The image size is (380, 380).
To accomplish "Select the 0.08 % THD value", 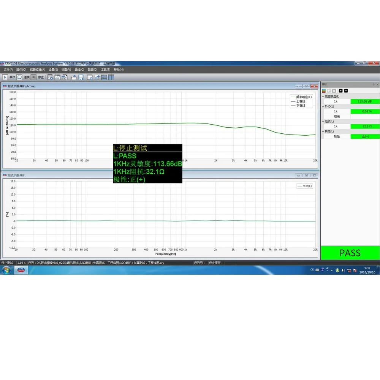I will pyautogui.click(x=365, y=111).
